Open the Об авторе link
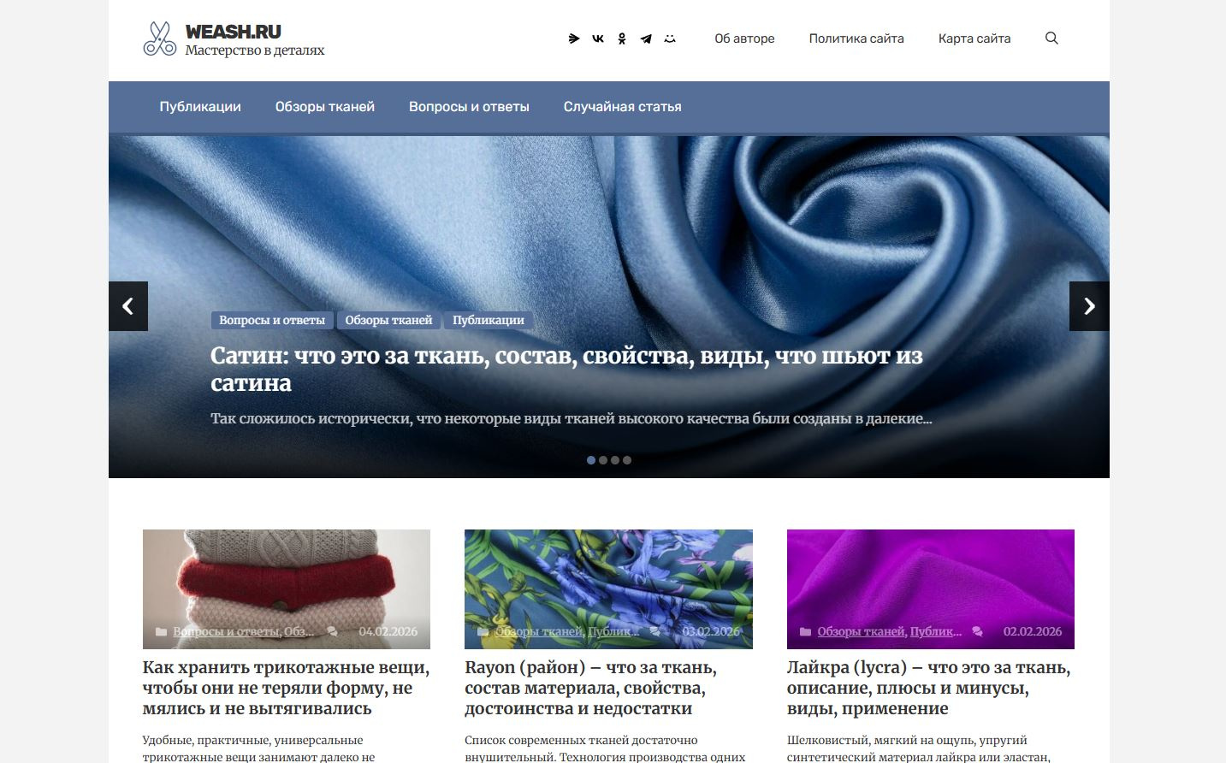 (744, 38)
